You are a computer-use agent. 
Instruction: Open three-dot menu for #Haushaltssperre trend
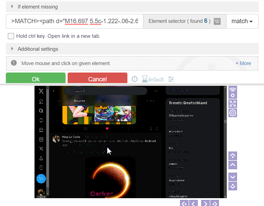pyautogui.click(x=215, y=111)
